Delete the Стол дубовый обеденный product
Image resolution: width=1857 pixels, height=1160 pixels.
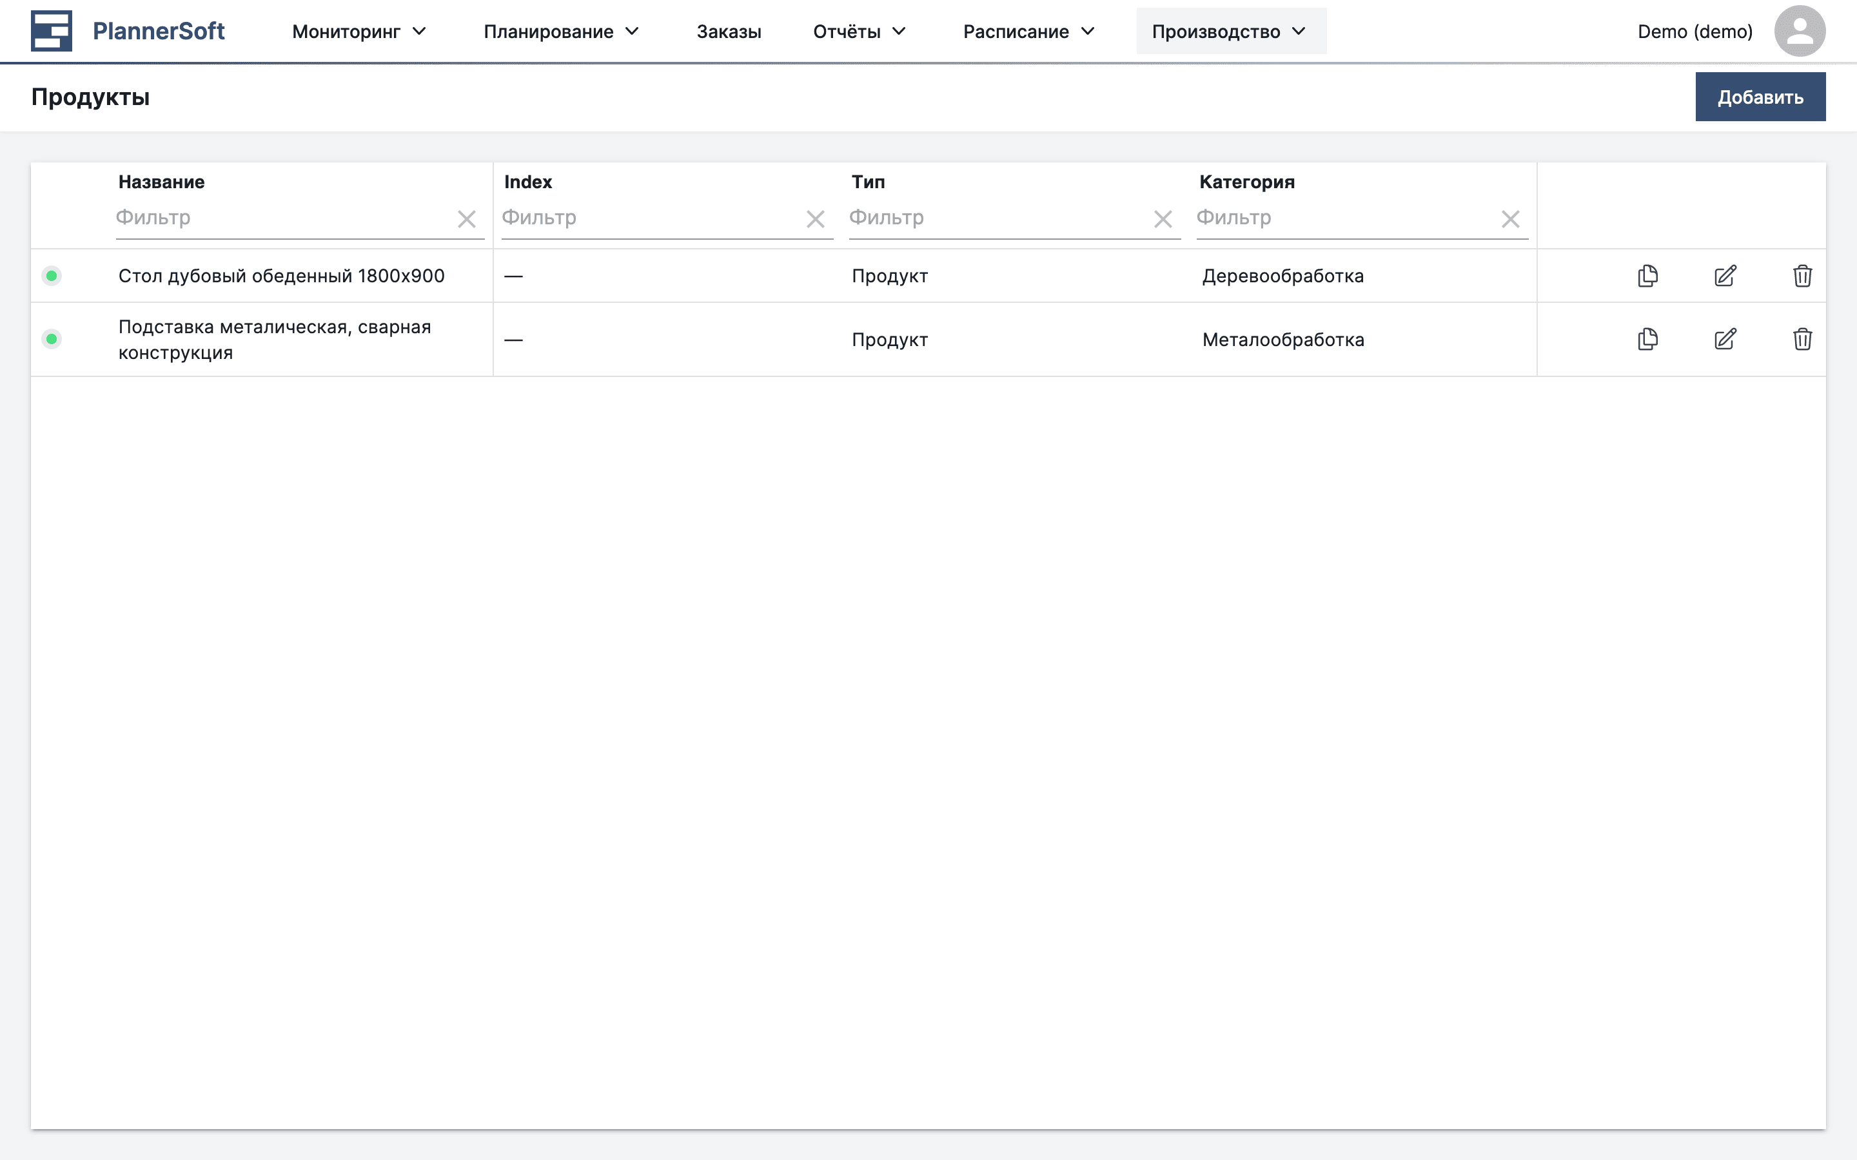(x=1803, y=276)
